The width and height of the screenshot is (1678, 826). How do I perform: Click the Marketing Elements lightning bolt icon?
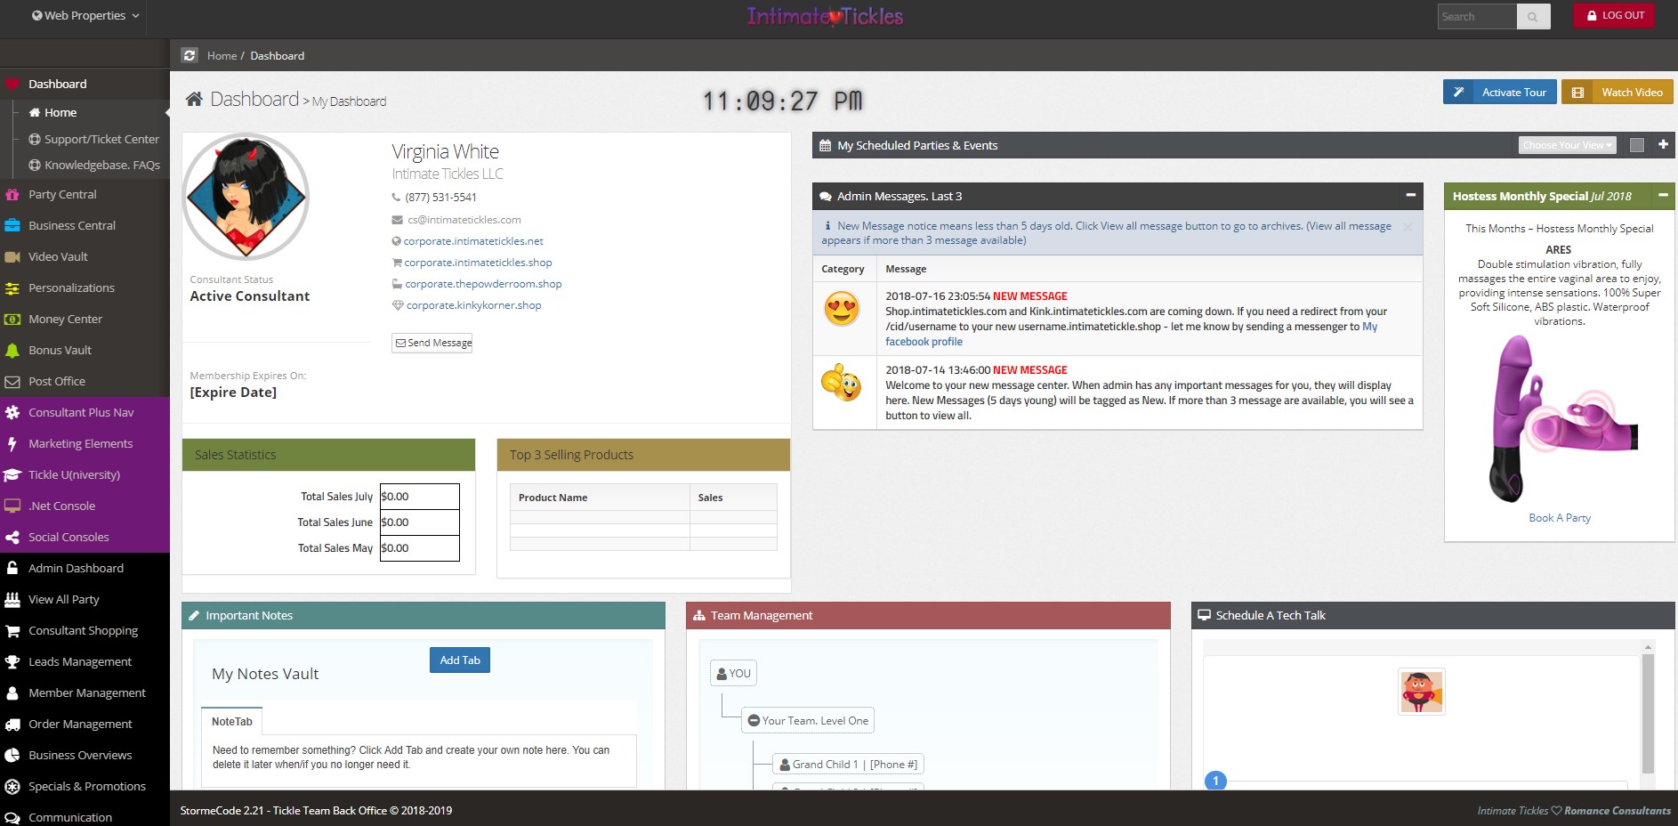pyautogui.click(x=12, y=443)
